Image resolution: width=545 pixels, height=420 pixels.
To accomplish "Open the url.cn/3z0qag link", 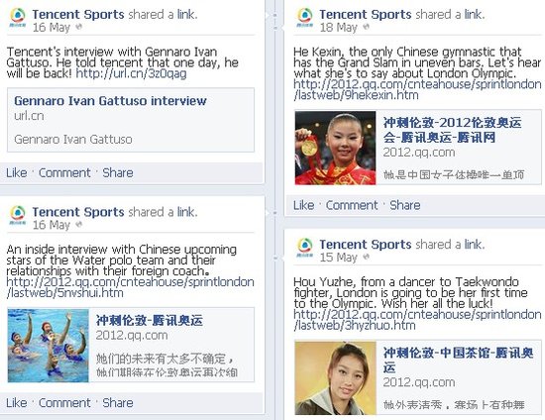I will click(131, 73).
